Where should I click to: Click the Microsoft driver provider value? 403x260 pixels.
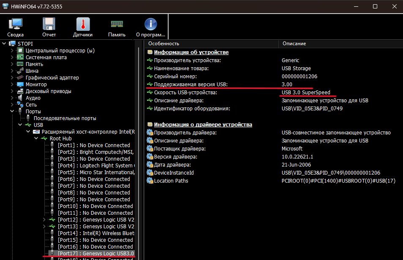(x=292, y=149)
